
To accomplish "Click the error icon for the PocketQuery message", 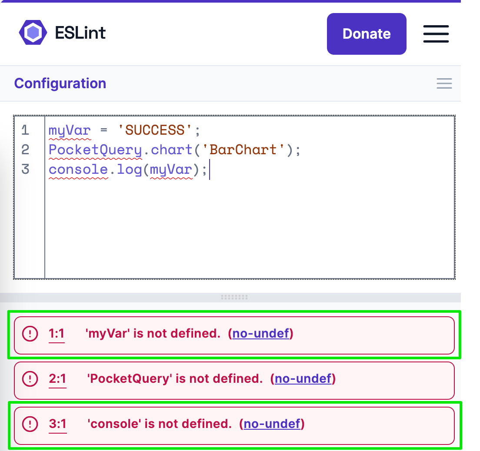I will point(30,379).
